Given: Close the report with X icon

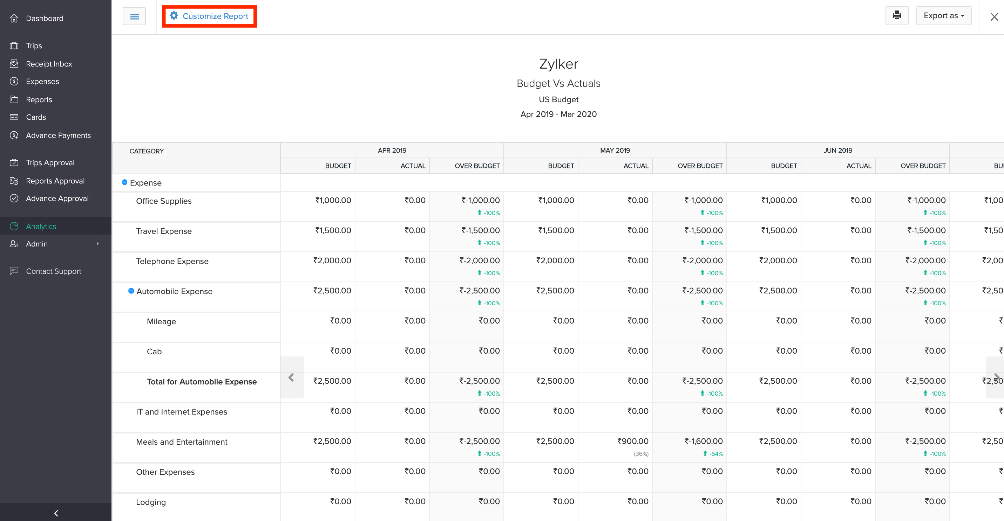Looking at the screenshot, I should tap(994, 17).
